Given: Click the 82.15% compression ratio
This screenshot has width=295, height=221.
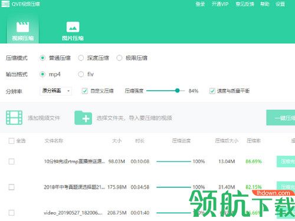Looking at the screenshot, I should (254, 187).
